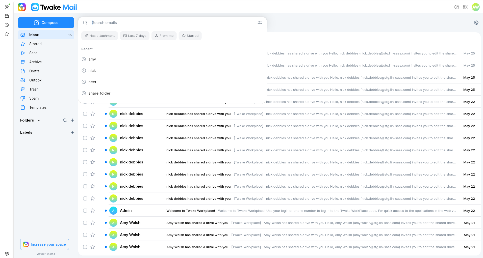Click the Twake Mail logo

point(54,7)
